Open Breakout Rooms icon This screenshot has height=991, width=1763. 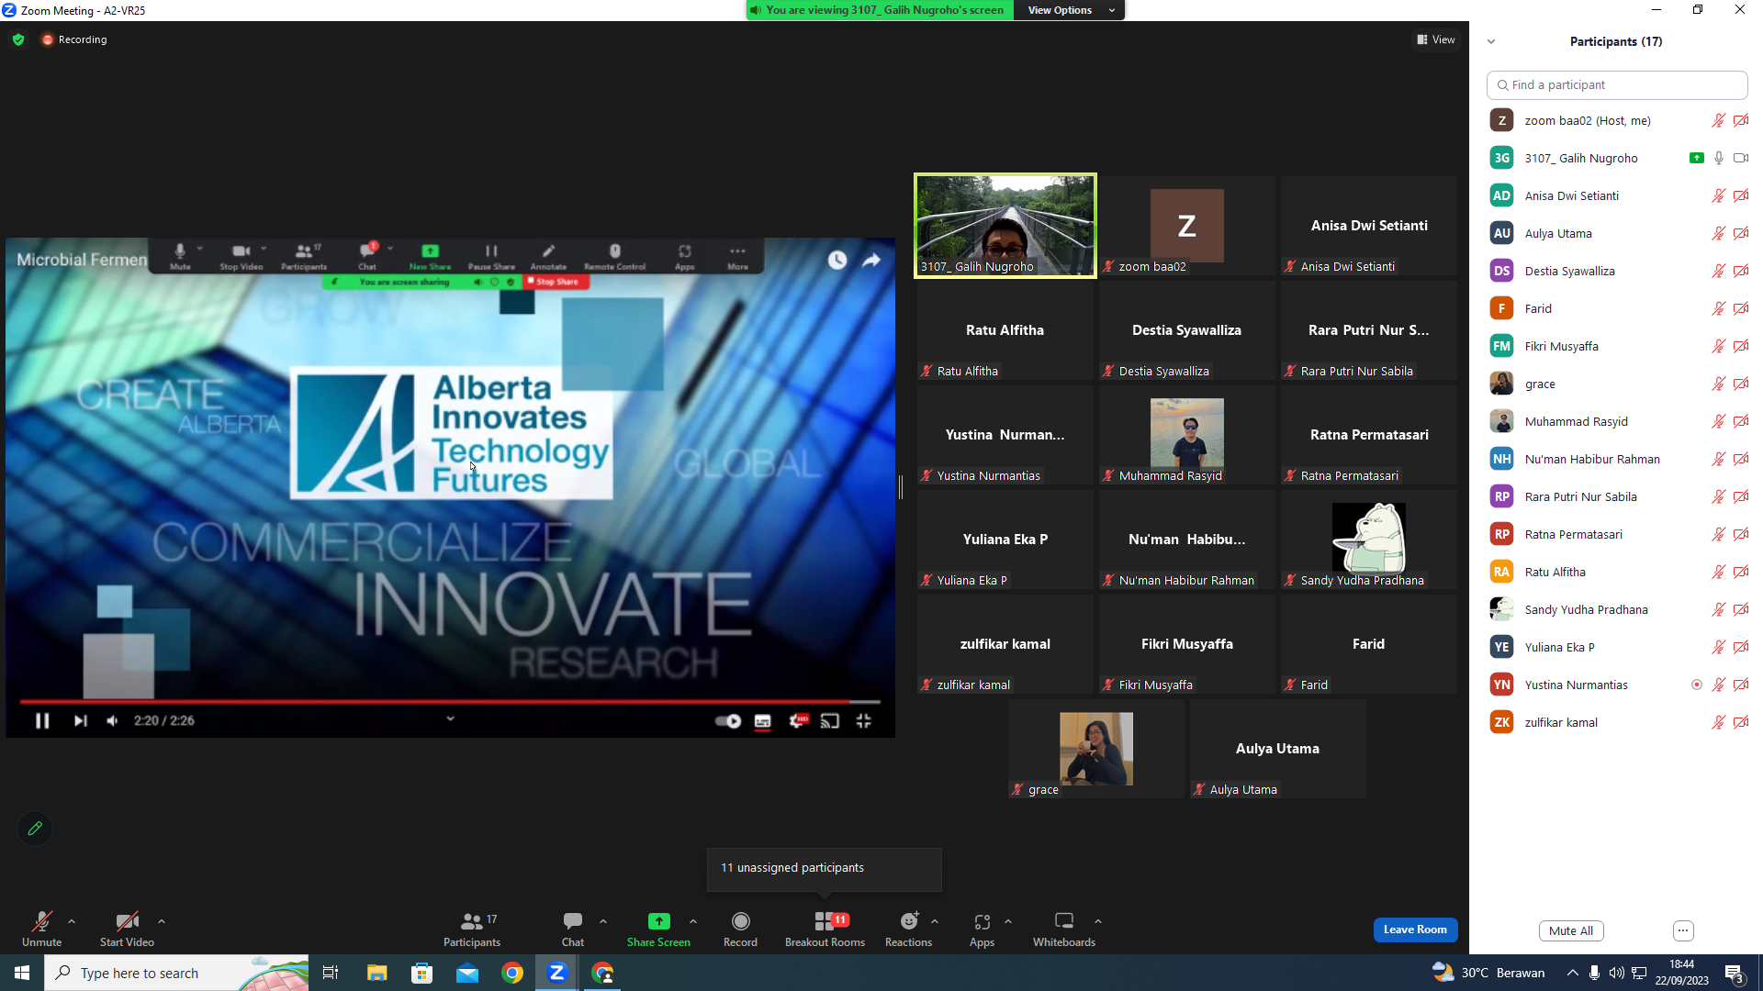[x=825, y=921]
